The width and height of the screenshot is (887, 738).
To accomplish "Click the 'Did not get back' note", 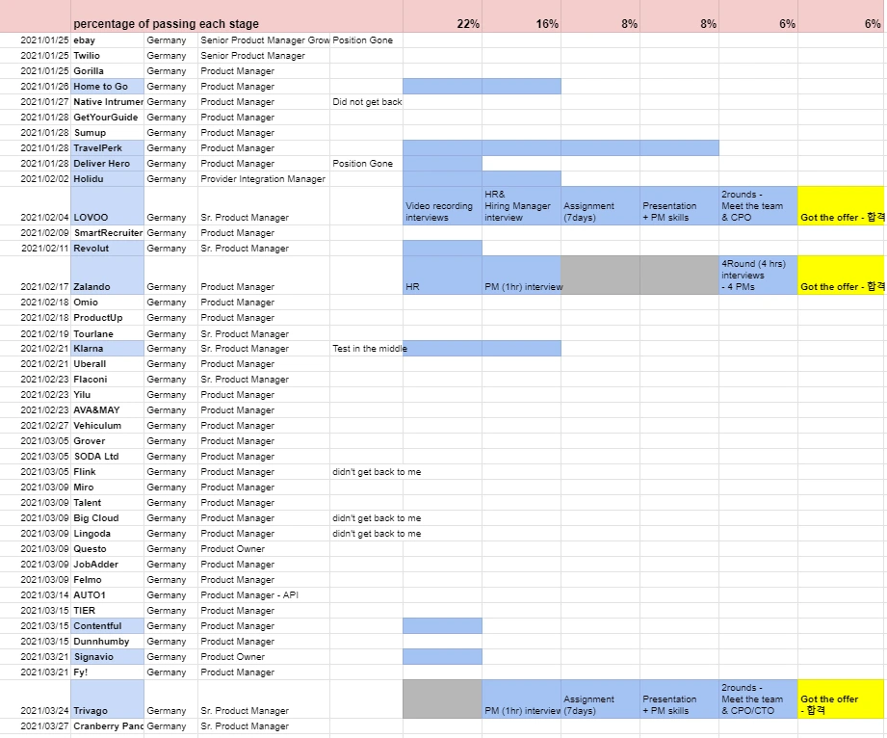I will 367,102.
